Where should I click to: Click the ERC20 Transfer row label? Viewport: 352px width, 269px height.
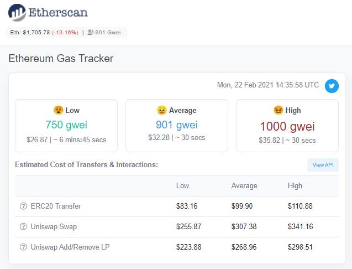(x=56, y=206)
